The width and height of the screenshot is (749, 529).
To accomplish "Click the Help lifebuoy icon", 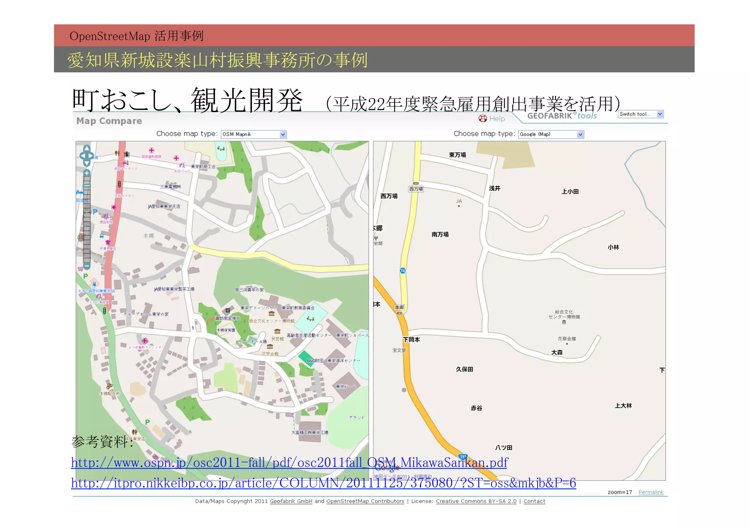I will pos(483,118).
